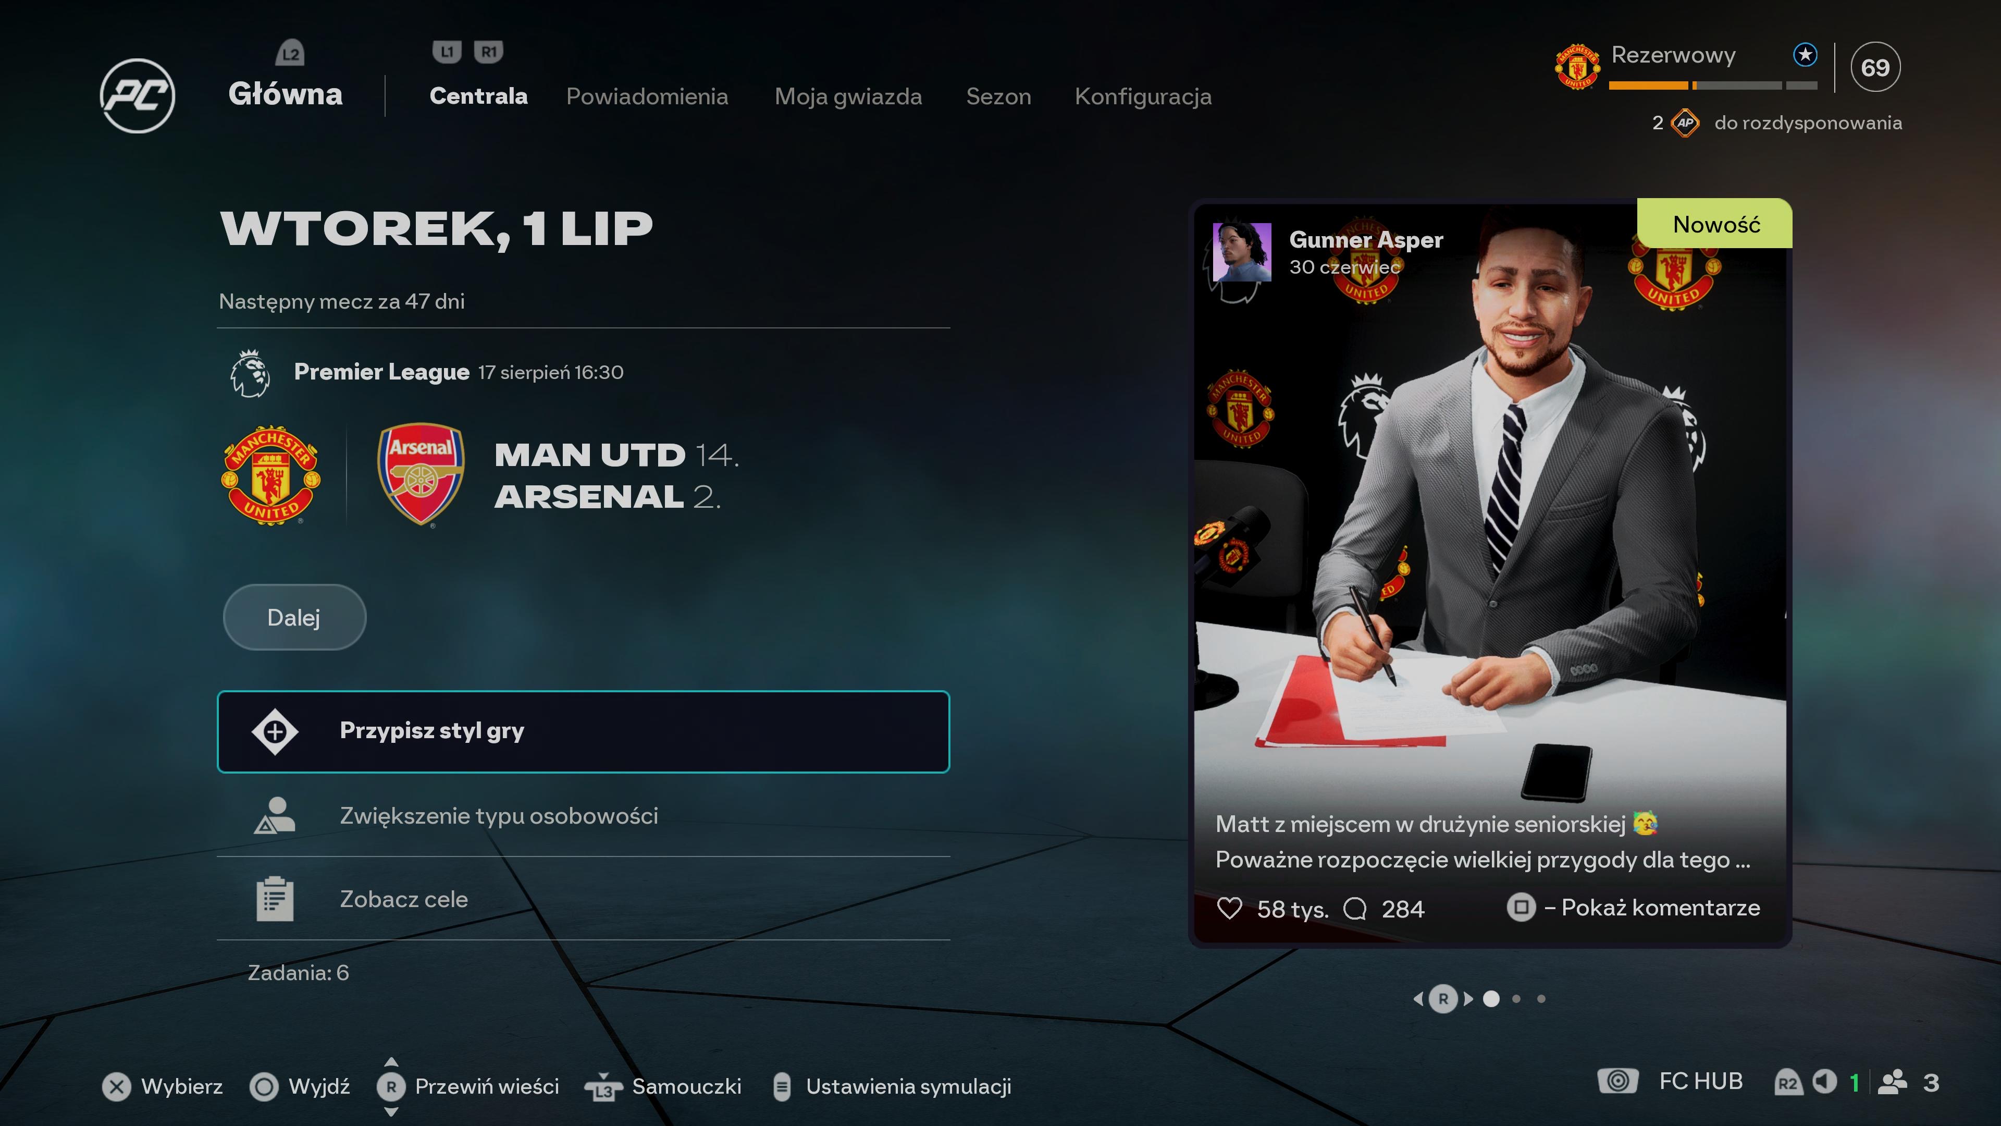2001x1126 pixels.
Task: Switch to the Powiadomienia tab
Action: [x=647, y=96]
